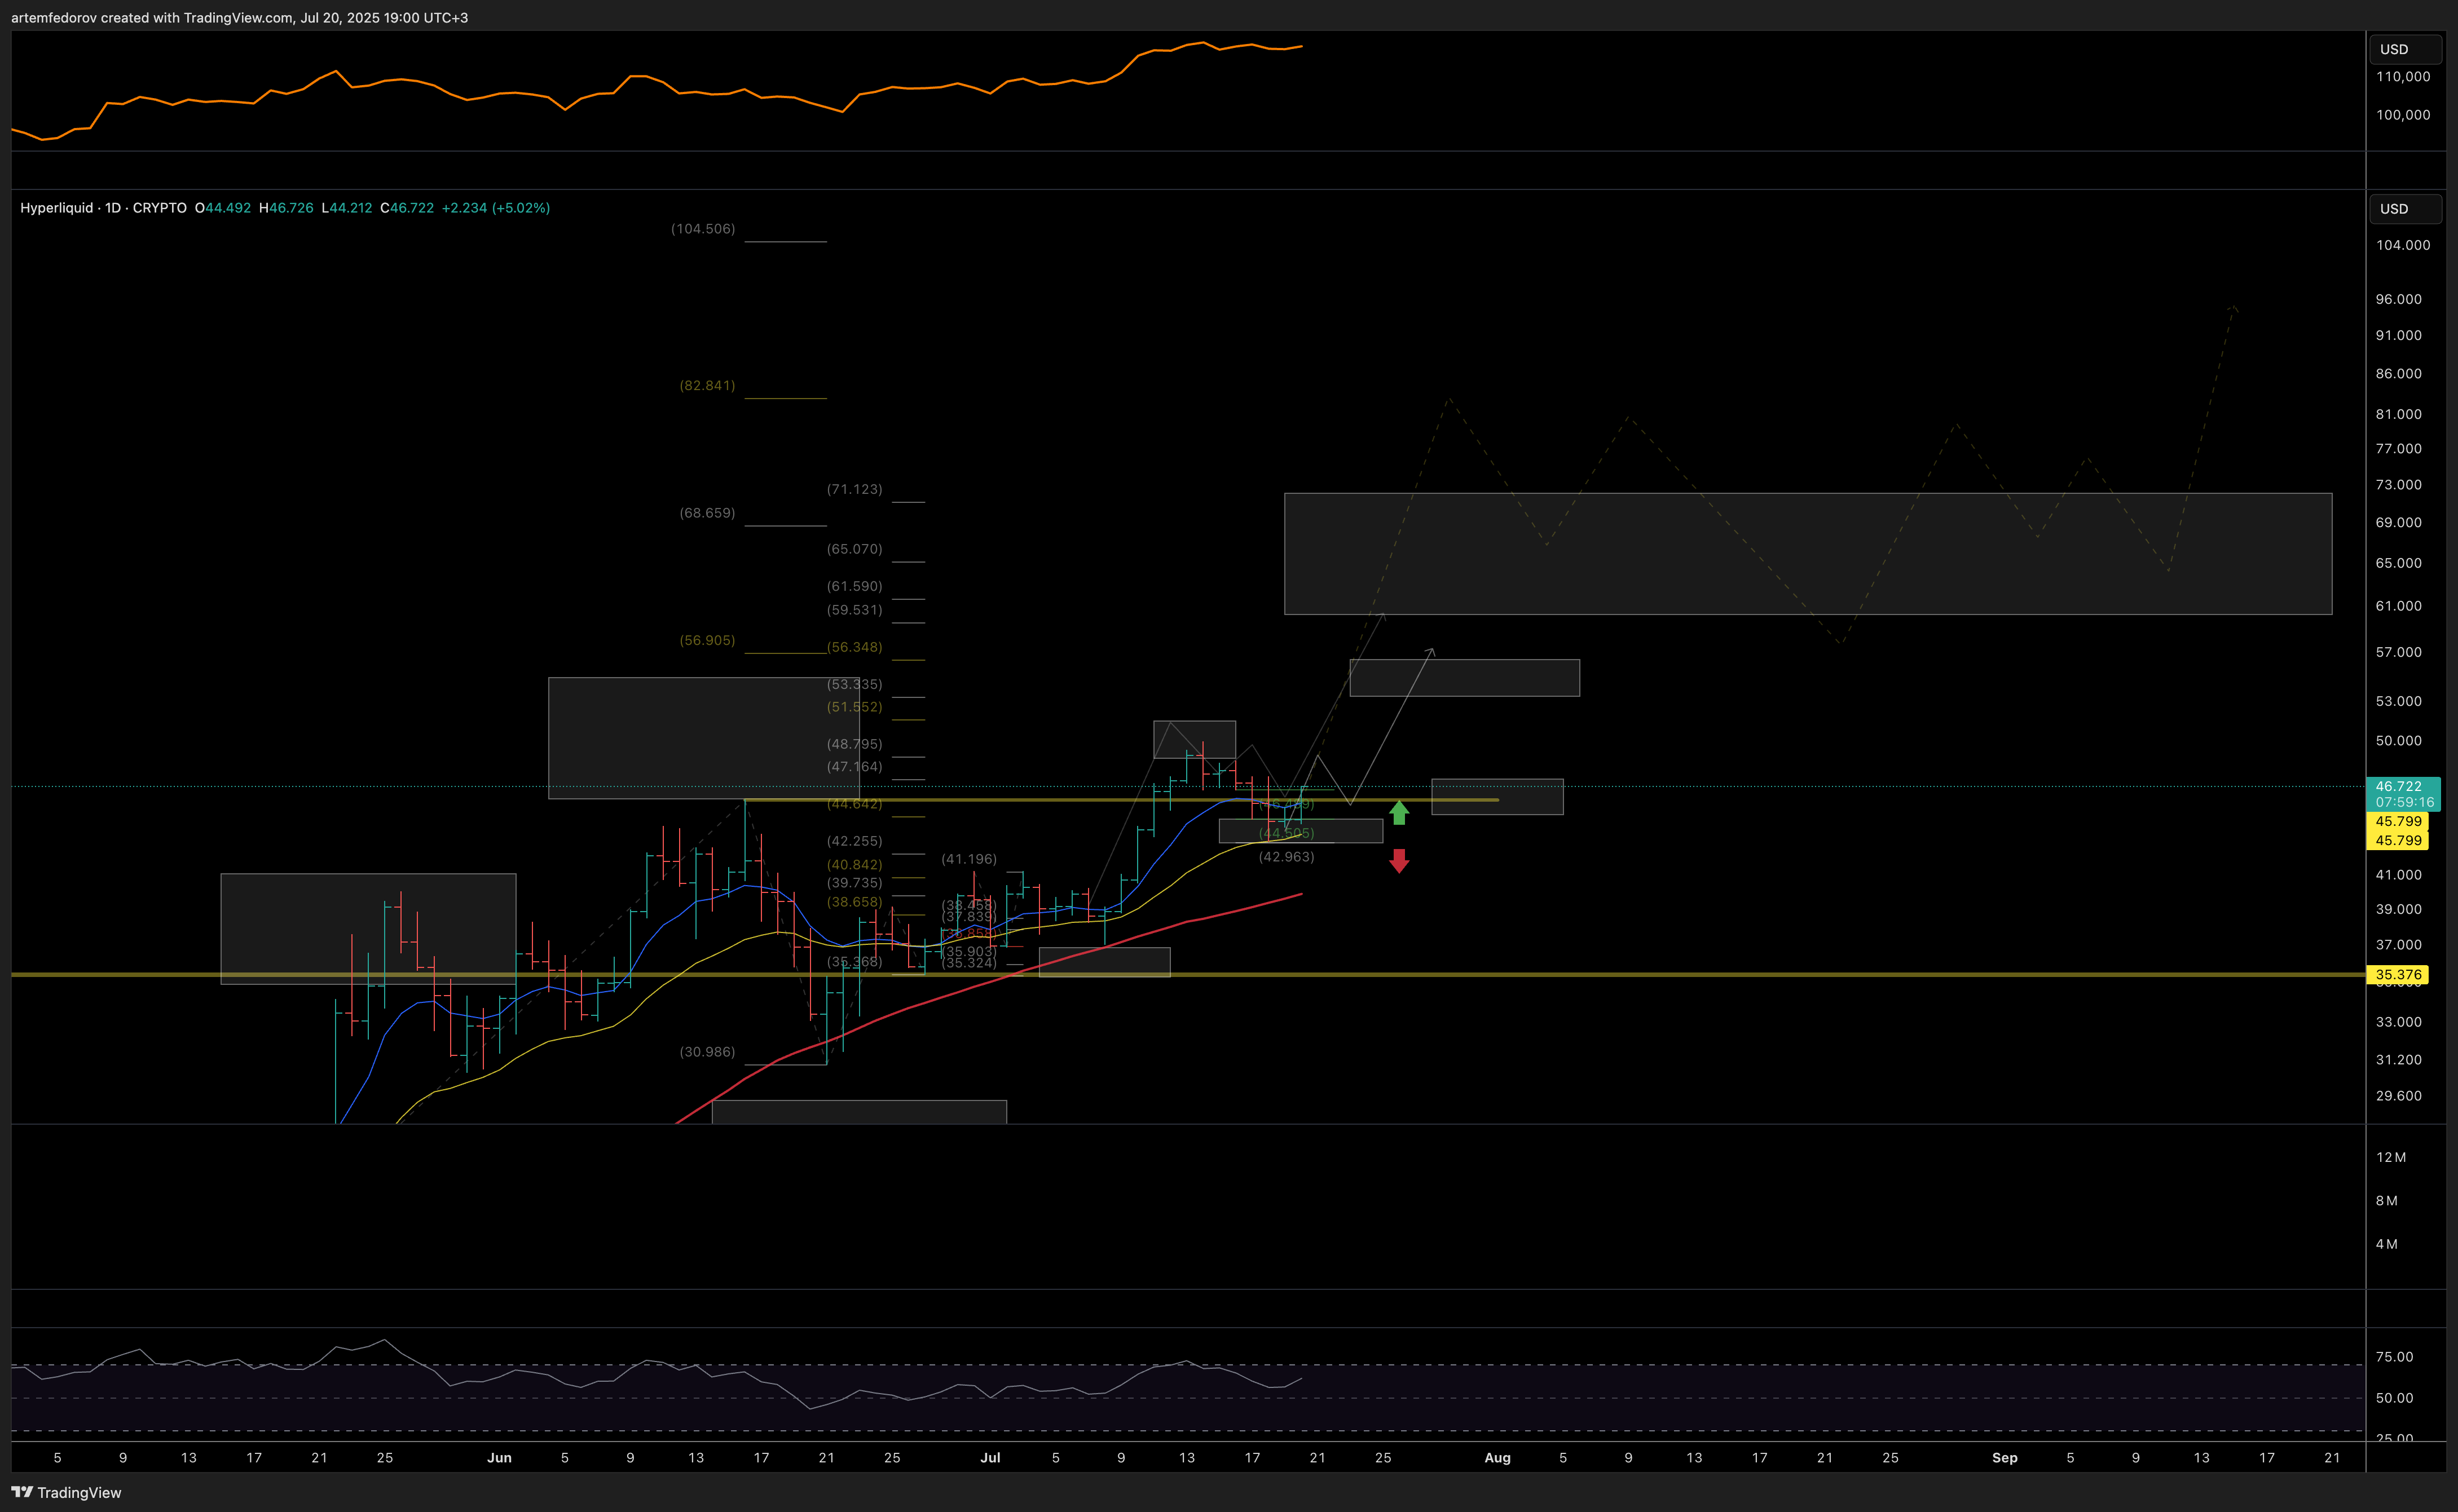The width and height of the screenshot is (2458, 1512).
Task: Click the 4 M volume axis label
Action: coord(2387,1244)
